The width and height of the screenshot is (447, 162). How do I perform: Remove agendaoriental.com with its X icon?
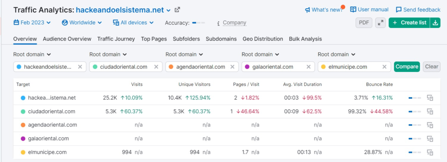coord(232,67)
